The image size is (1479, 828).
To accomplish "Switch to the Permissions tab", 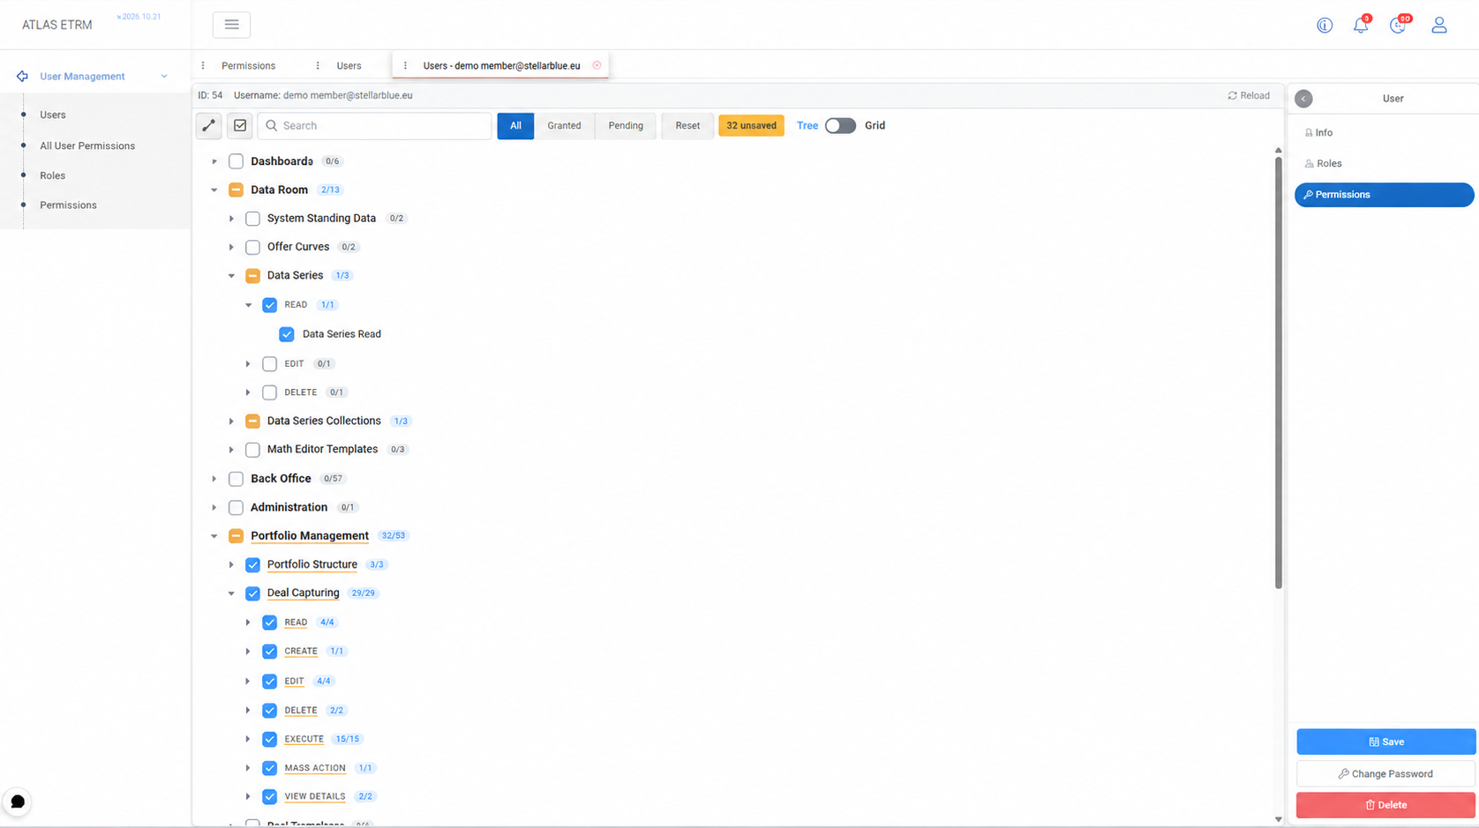I will (x=248, y=65).
